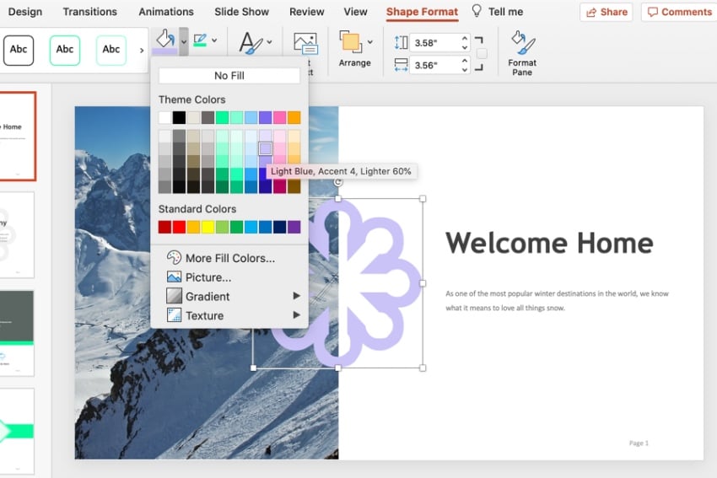Open More Fill Colors dialog
This screenshot has width=717, height=478.
pyautogui.click(x=229, y=258)
